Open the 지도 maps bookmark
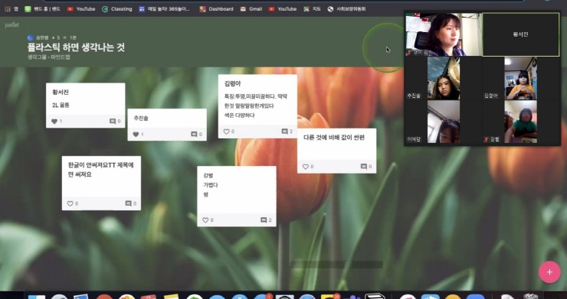 (x=312, y=9)
